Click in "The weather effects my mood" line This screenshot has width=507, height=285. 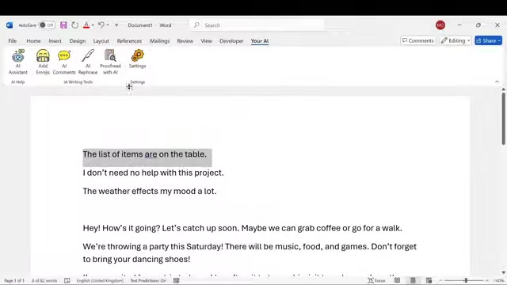(x=150, y=191)
